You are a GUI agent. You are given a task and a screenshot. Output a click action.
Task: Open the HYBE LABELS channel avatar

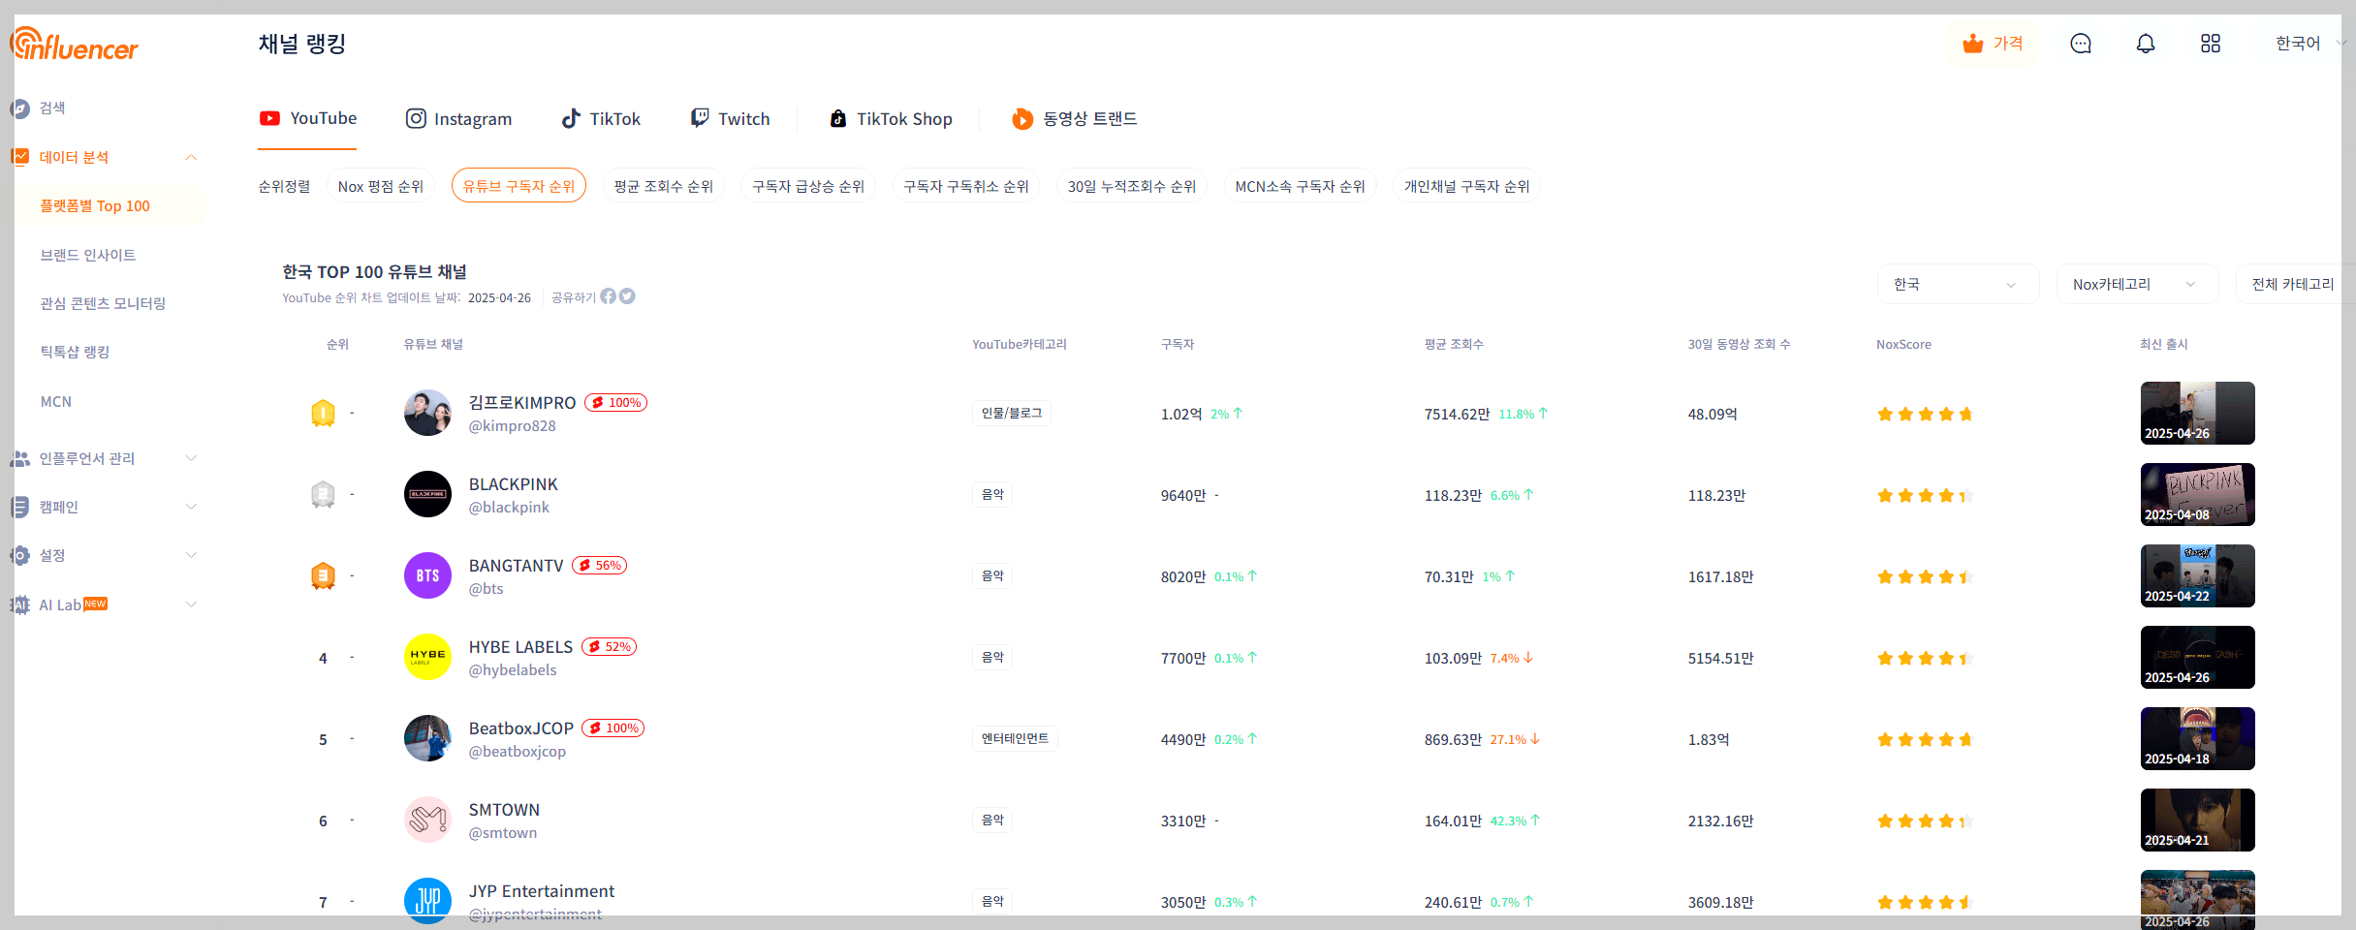click(427, 657)
